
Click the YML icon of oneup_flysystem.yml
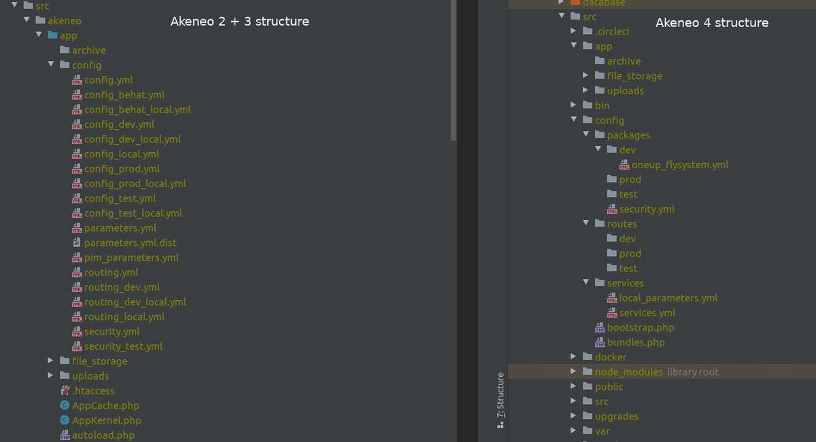tap(624, 165)
